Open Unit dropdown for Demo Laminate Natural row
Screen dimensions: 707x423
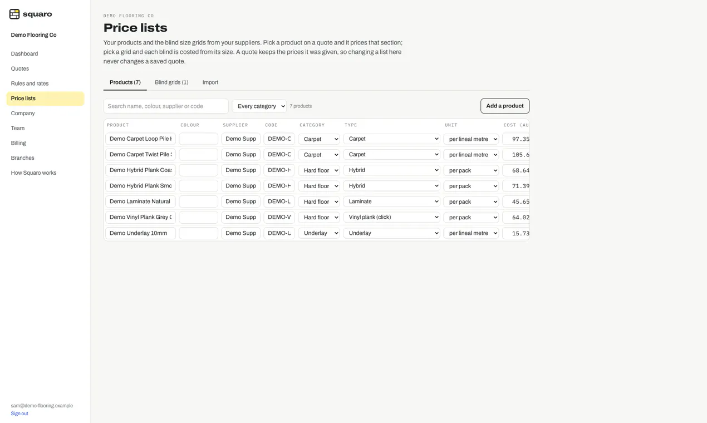click(x=472, y=201)
